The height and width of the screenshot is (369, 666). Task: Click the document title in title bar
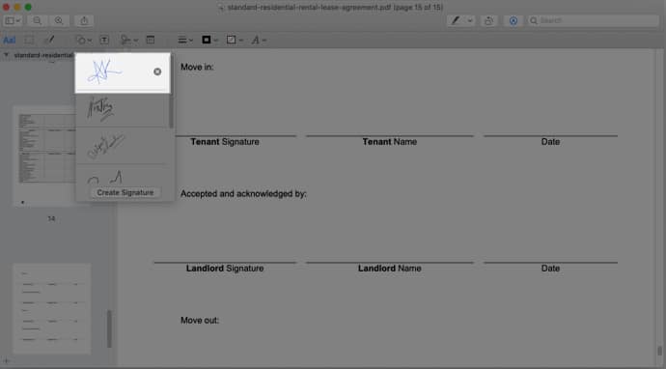tap(335, 7)
